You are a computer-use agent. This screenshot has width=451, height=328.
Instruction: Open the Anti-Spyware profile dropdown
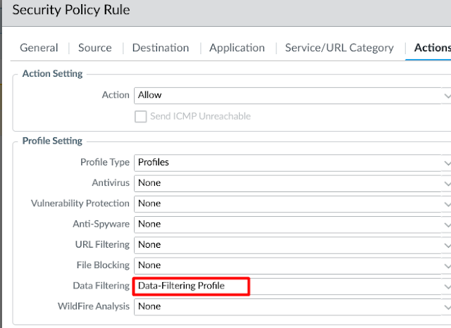click(x=289, y=224)
